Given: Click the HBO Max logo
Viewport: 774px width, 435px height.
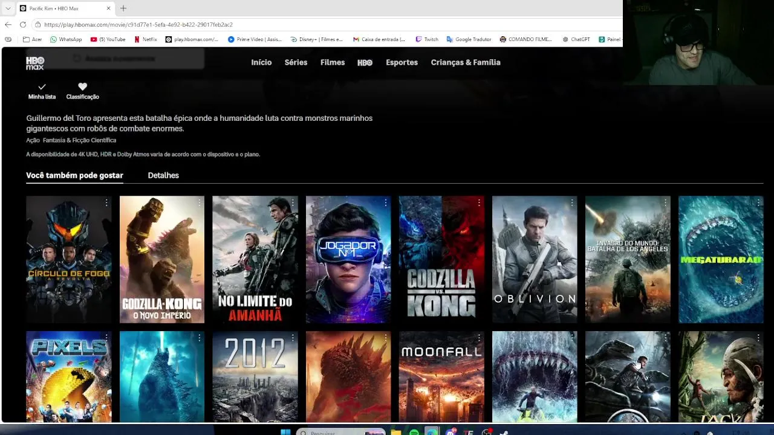Looking at the screenshot, I should [35, 63].
